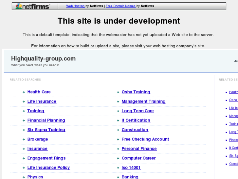Open the Life Insurance Policy link
238x179 pixels.
click(48, 168)
